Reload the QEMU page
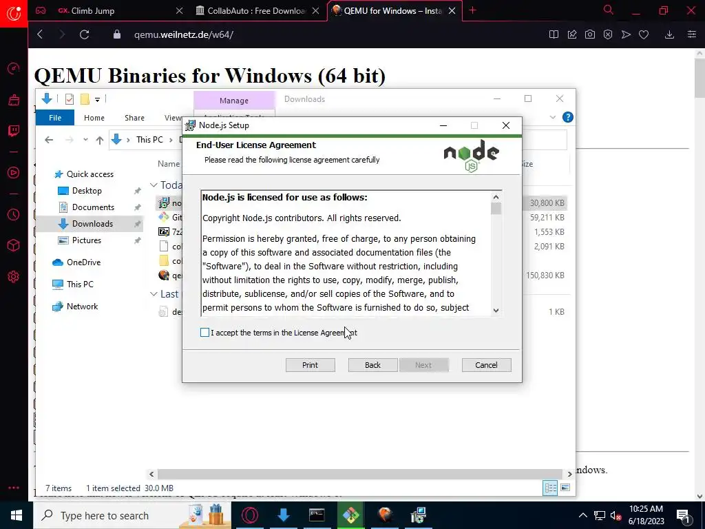705x529 pixels. pyautogui.click(x=84, y=34)
